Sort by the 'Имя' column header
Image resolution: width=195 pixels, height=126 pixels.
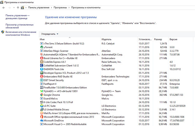(42, 39)
